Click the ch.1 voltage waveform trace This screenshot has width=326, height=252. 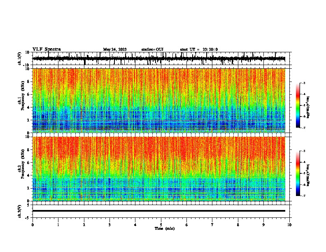(x=159, y=58)
